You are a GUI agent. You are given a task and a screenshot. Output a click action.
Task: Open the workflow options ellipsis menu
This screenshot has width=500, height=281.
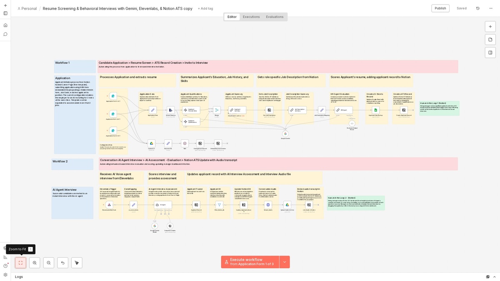click(491, 8)
